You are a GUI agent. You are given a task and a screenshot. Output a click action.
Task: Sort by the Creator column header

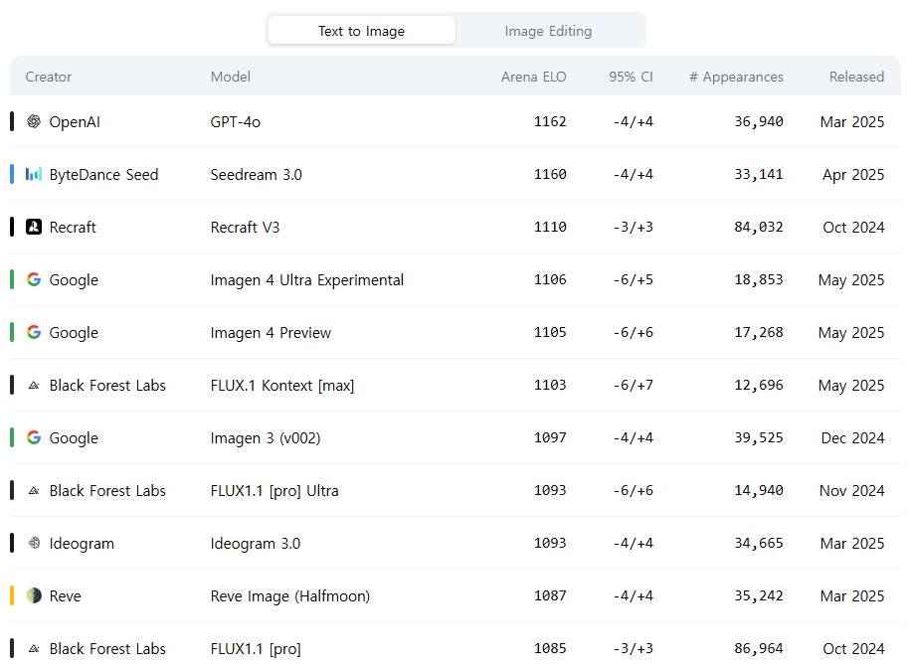coord(49,77)
